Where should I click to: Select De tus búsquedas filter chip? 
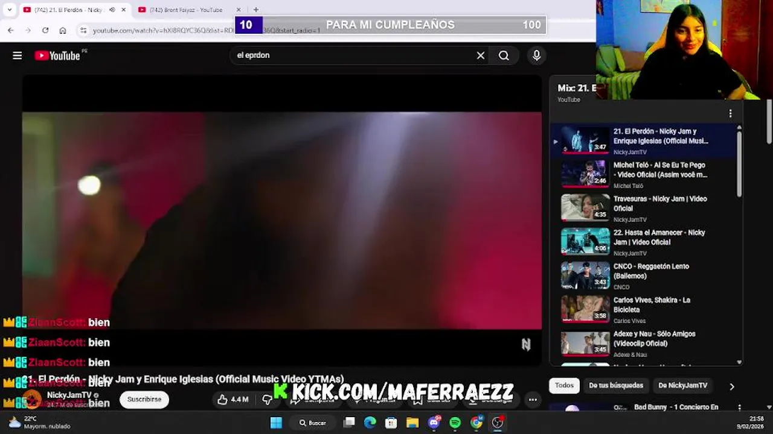(x=616, y=385)
